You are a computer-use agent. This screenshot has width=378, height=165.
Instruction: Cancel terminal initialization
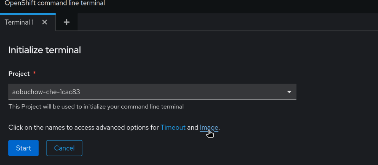64,148
